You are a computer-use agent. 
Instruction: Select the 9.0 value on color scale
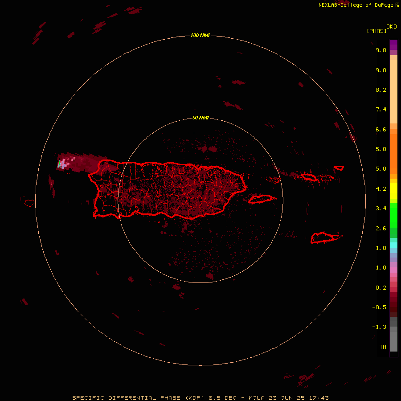[381, 70]
